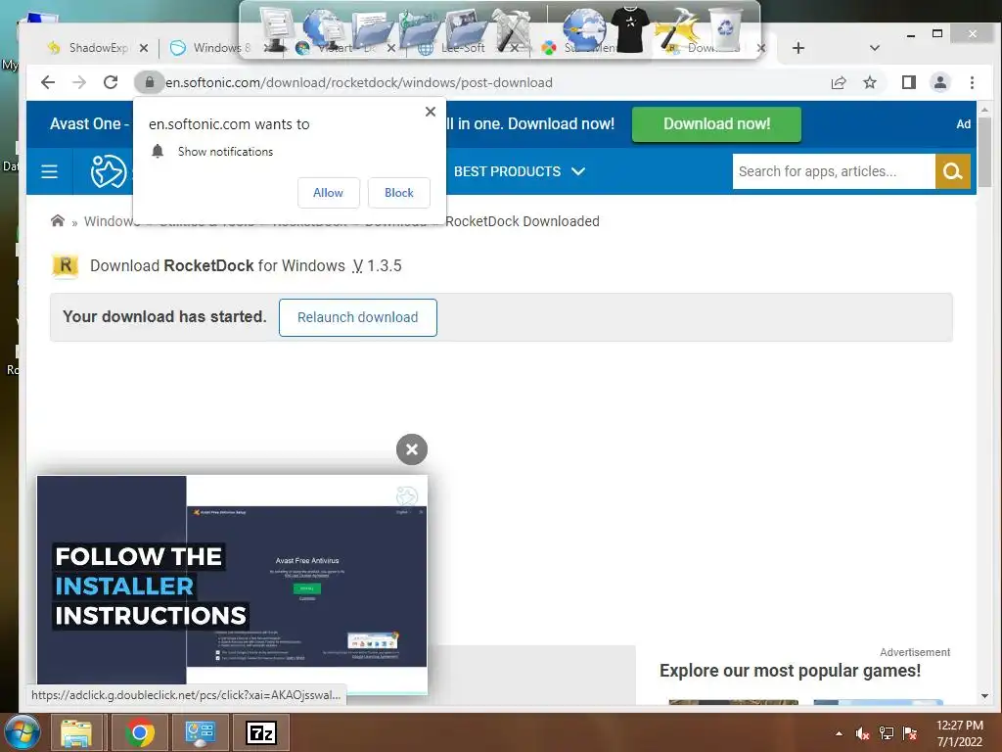
Task: Go forward in browser history
Action: click(x=78, y=82)
